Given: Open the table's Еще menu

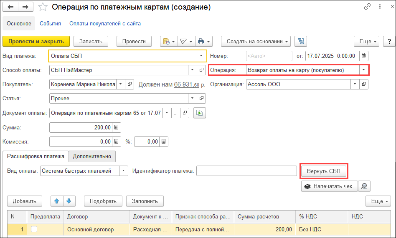Looking at the screenshot, I should (378, 201).
